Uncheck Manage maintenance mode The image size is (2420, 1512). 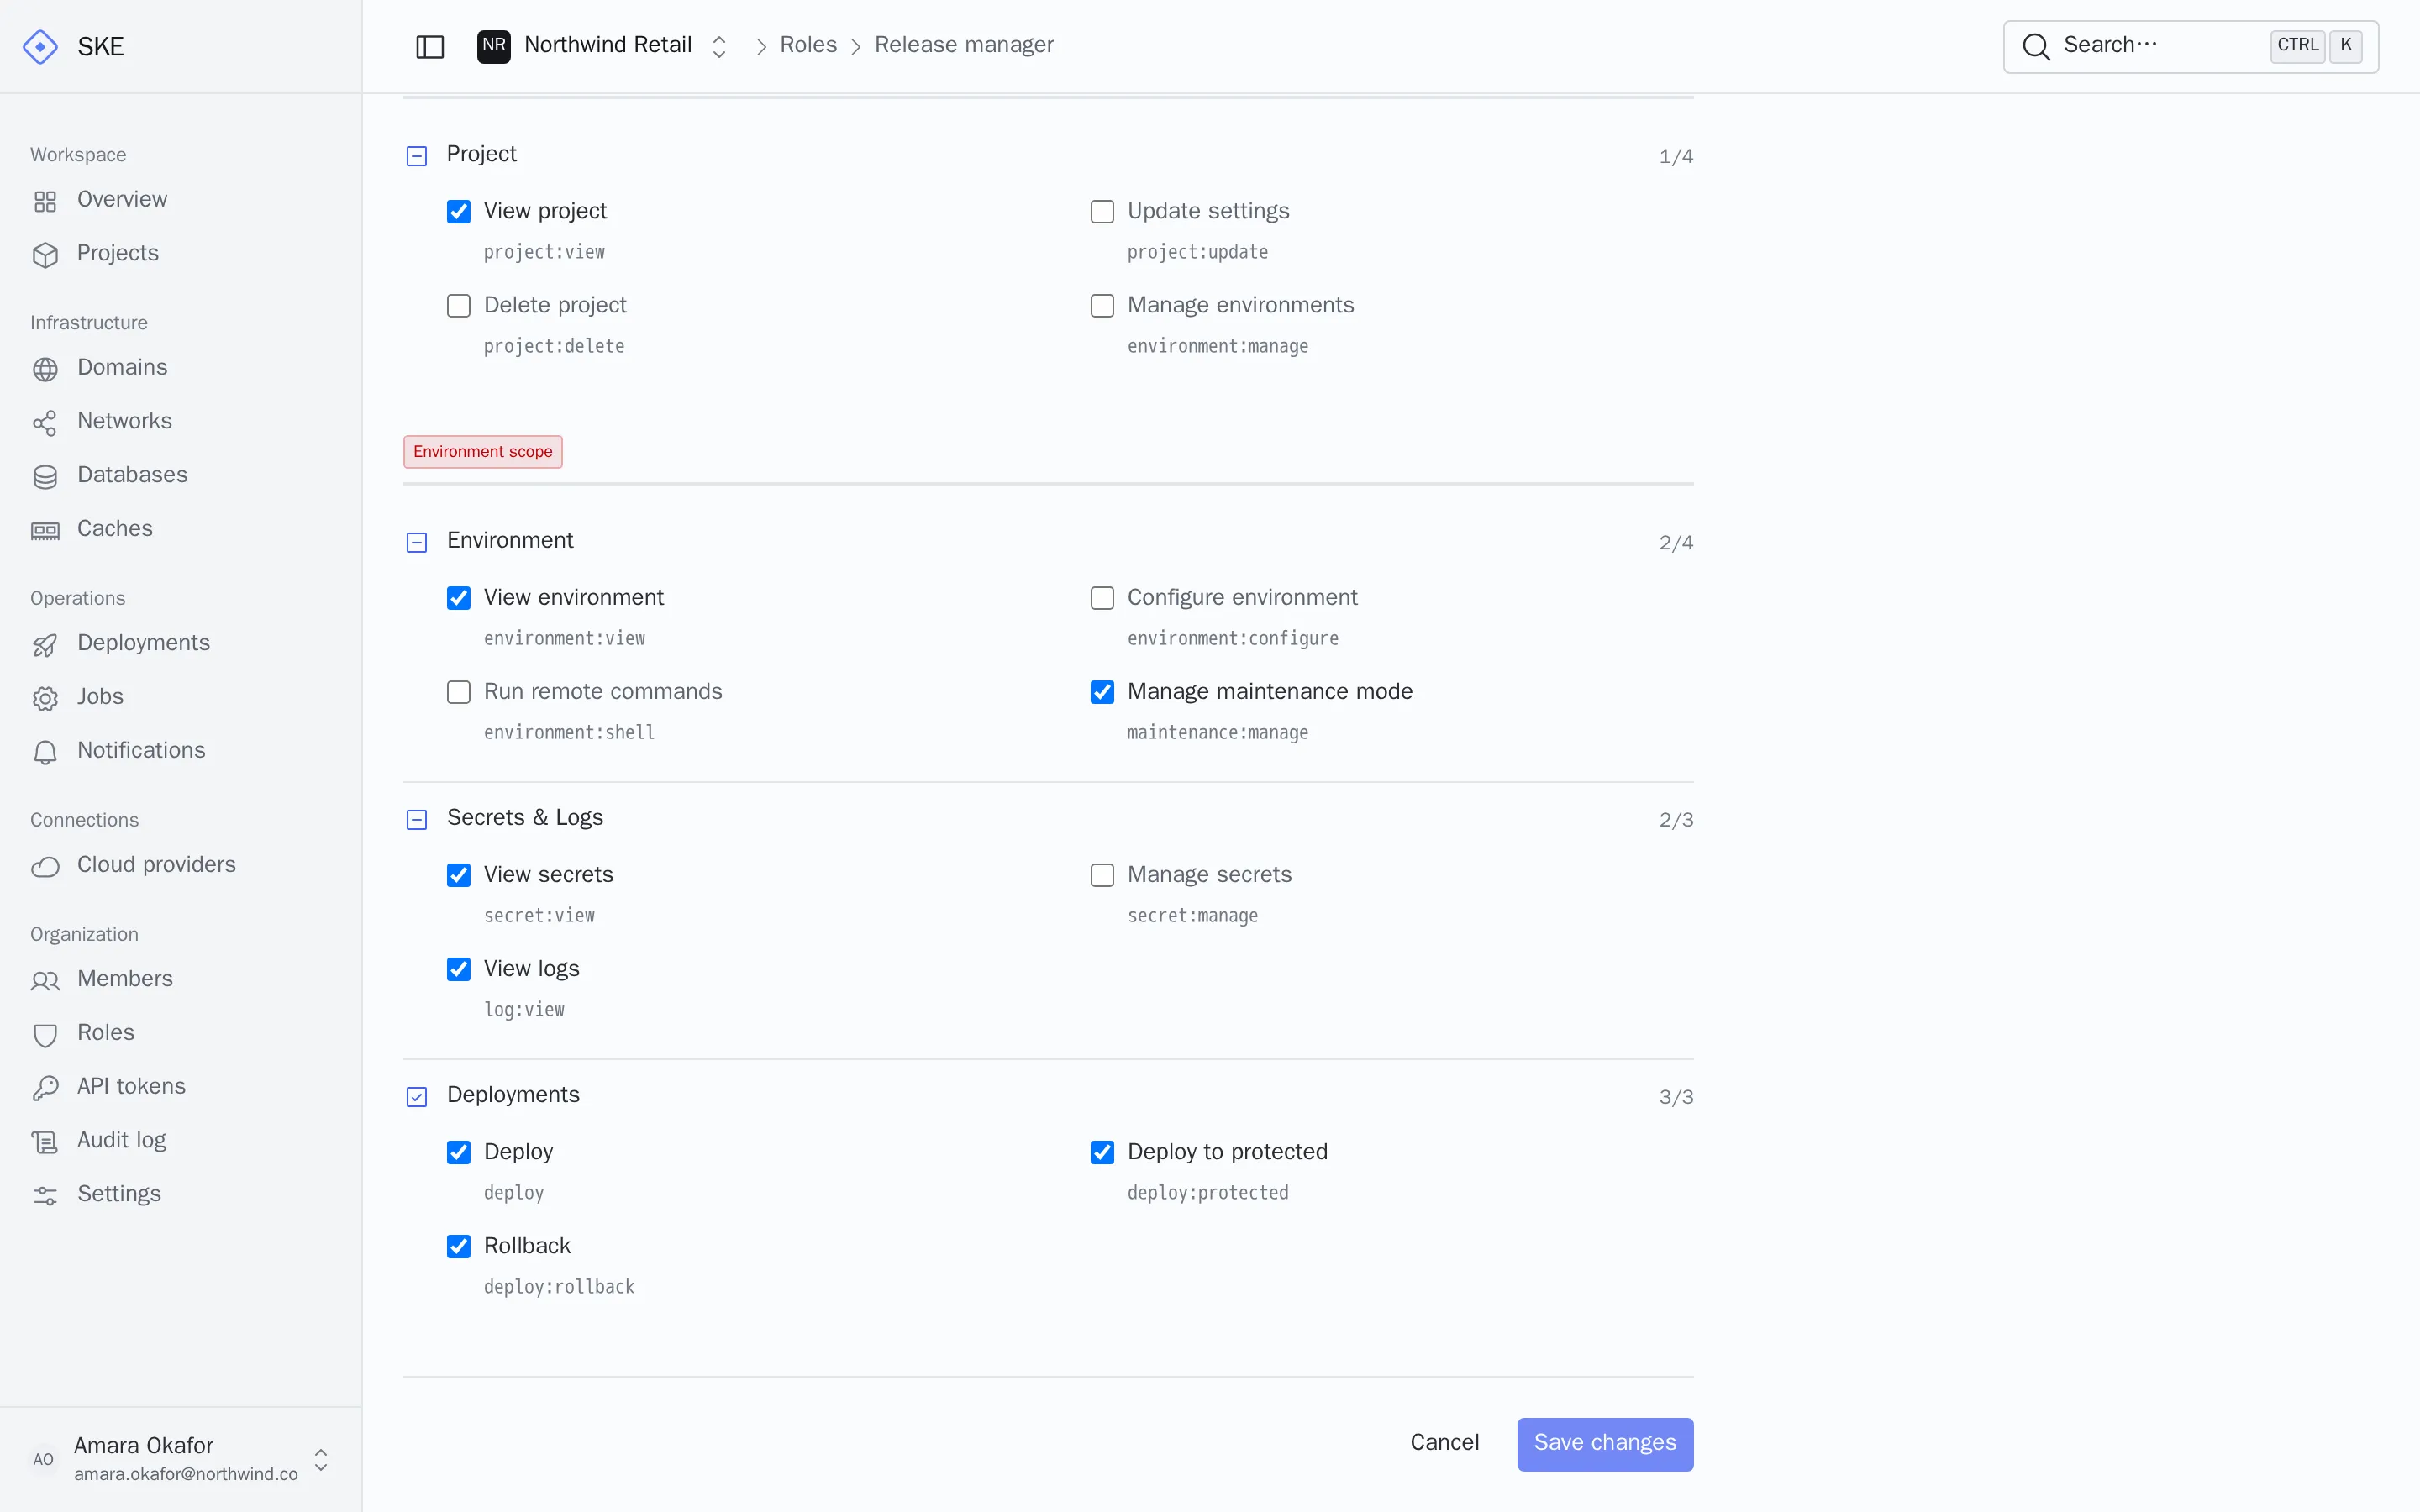tap(1102, 691)
